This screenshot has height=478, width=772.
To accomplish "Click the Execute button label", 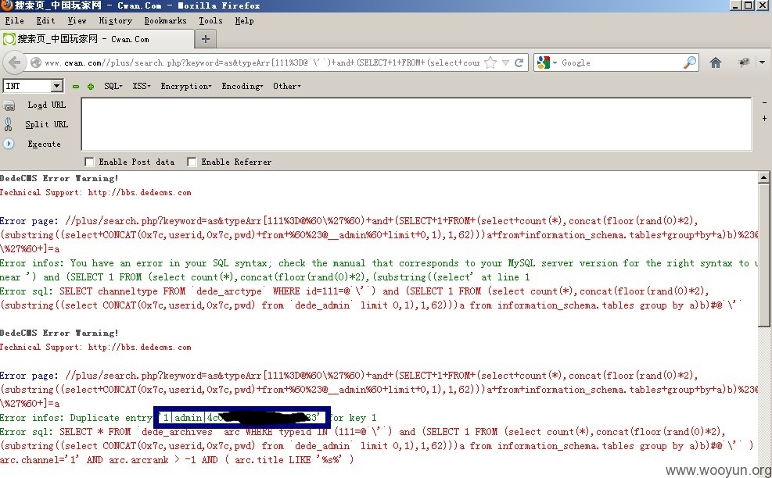I will coord(45,144).
